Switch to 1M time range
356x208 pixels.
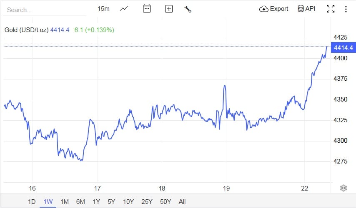64,202
